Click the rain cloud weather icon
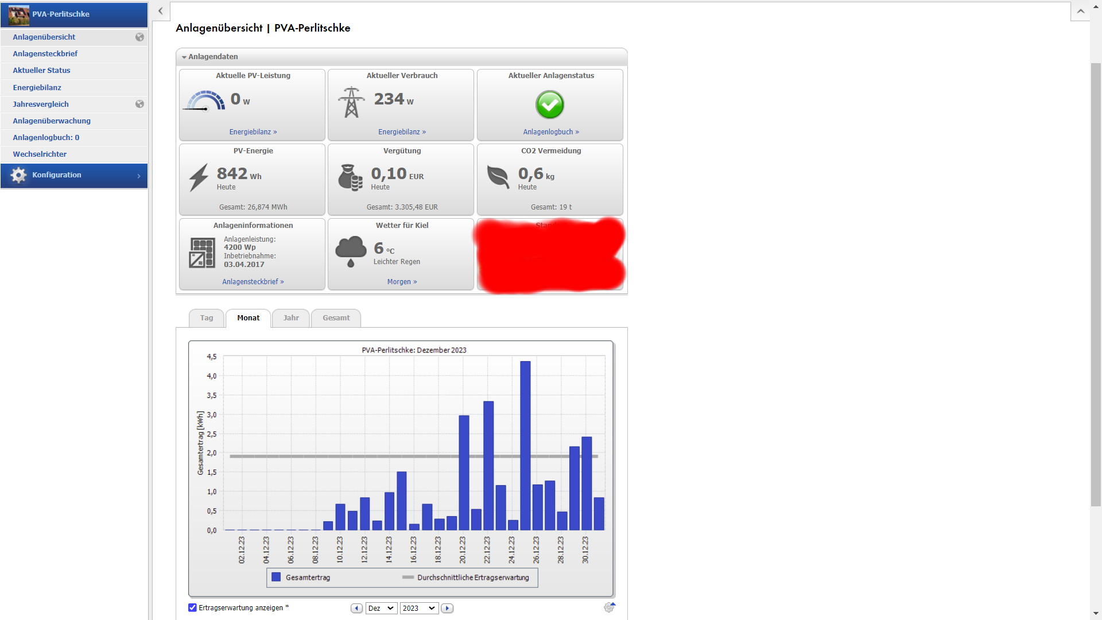The width and height of the screenshot is (1102, 620). 351,251
